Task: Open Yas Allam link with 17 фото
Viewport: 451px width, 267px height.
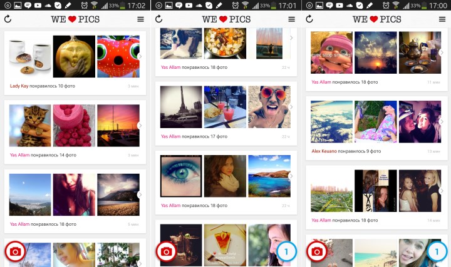Action: coord(170,136)
